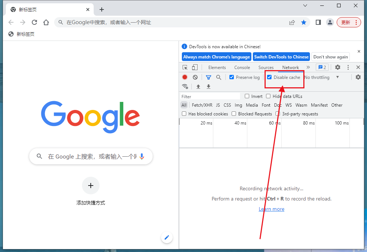Screen dimensions: 367x252
Task: Bookmark this page with the star icon
Action: point(304,22)
